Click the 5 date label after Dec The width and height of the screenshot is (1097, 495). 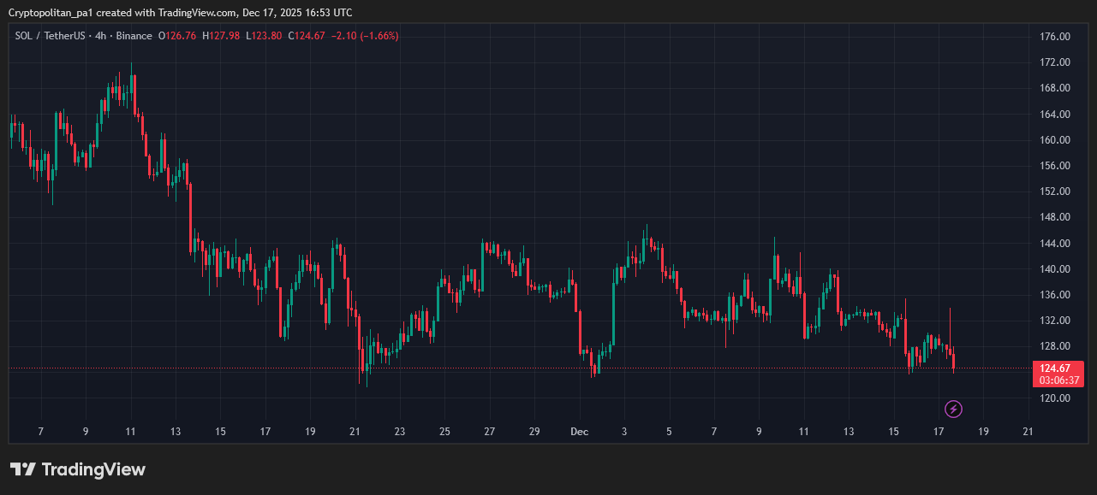(x=669, y=432)
